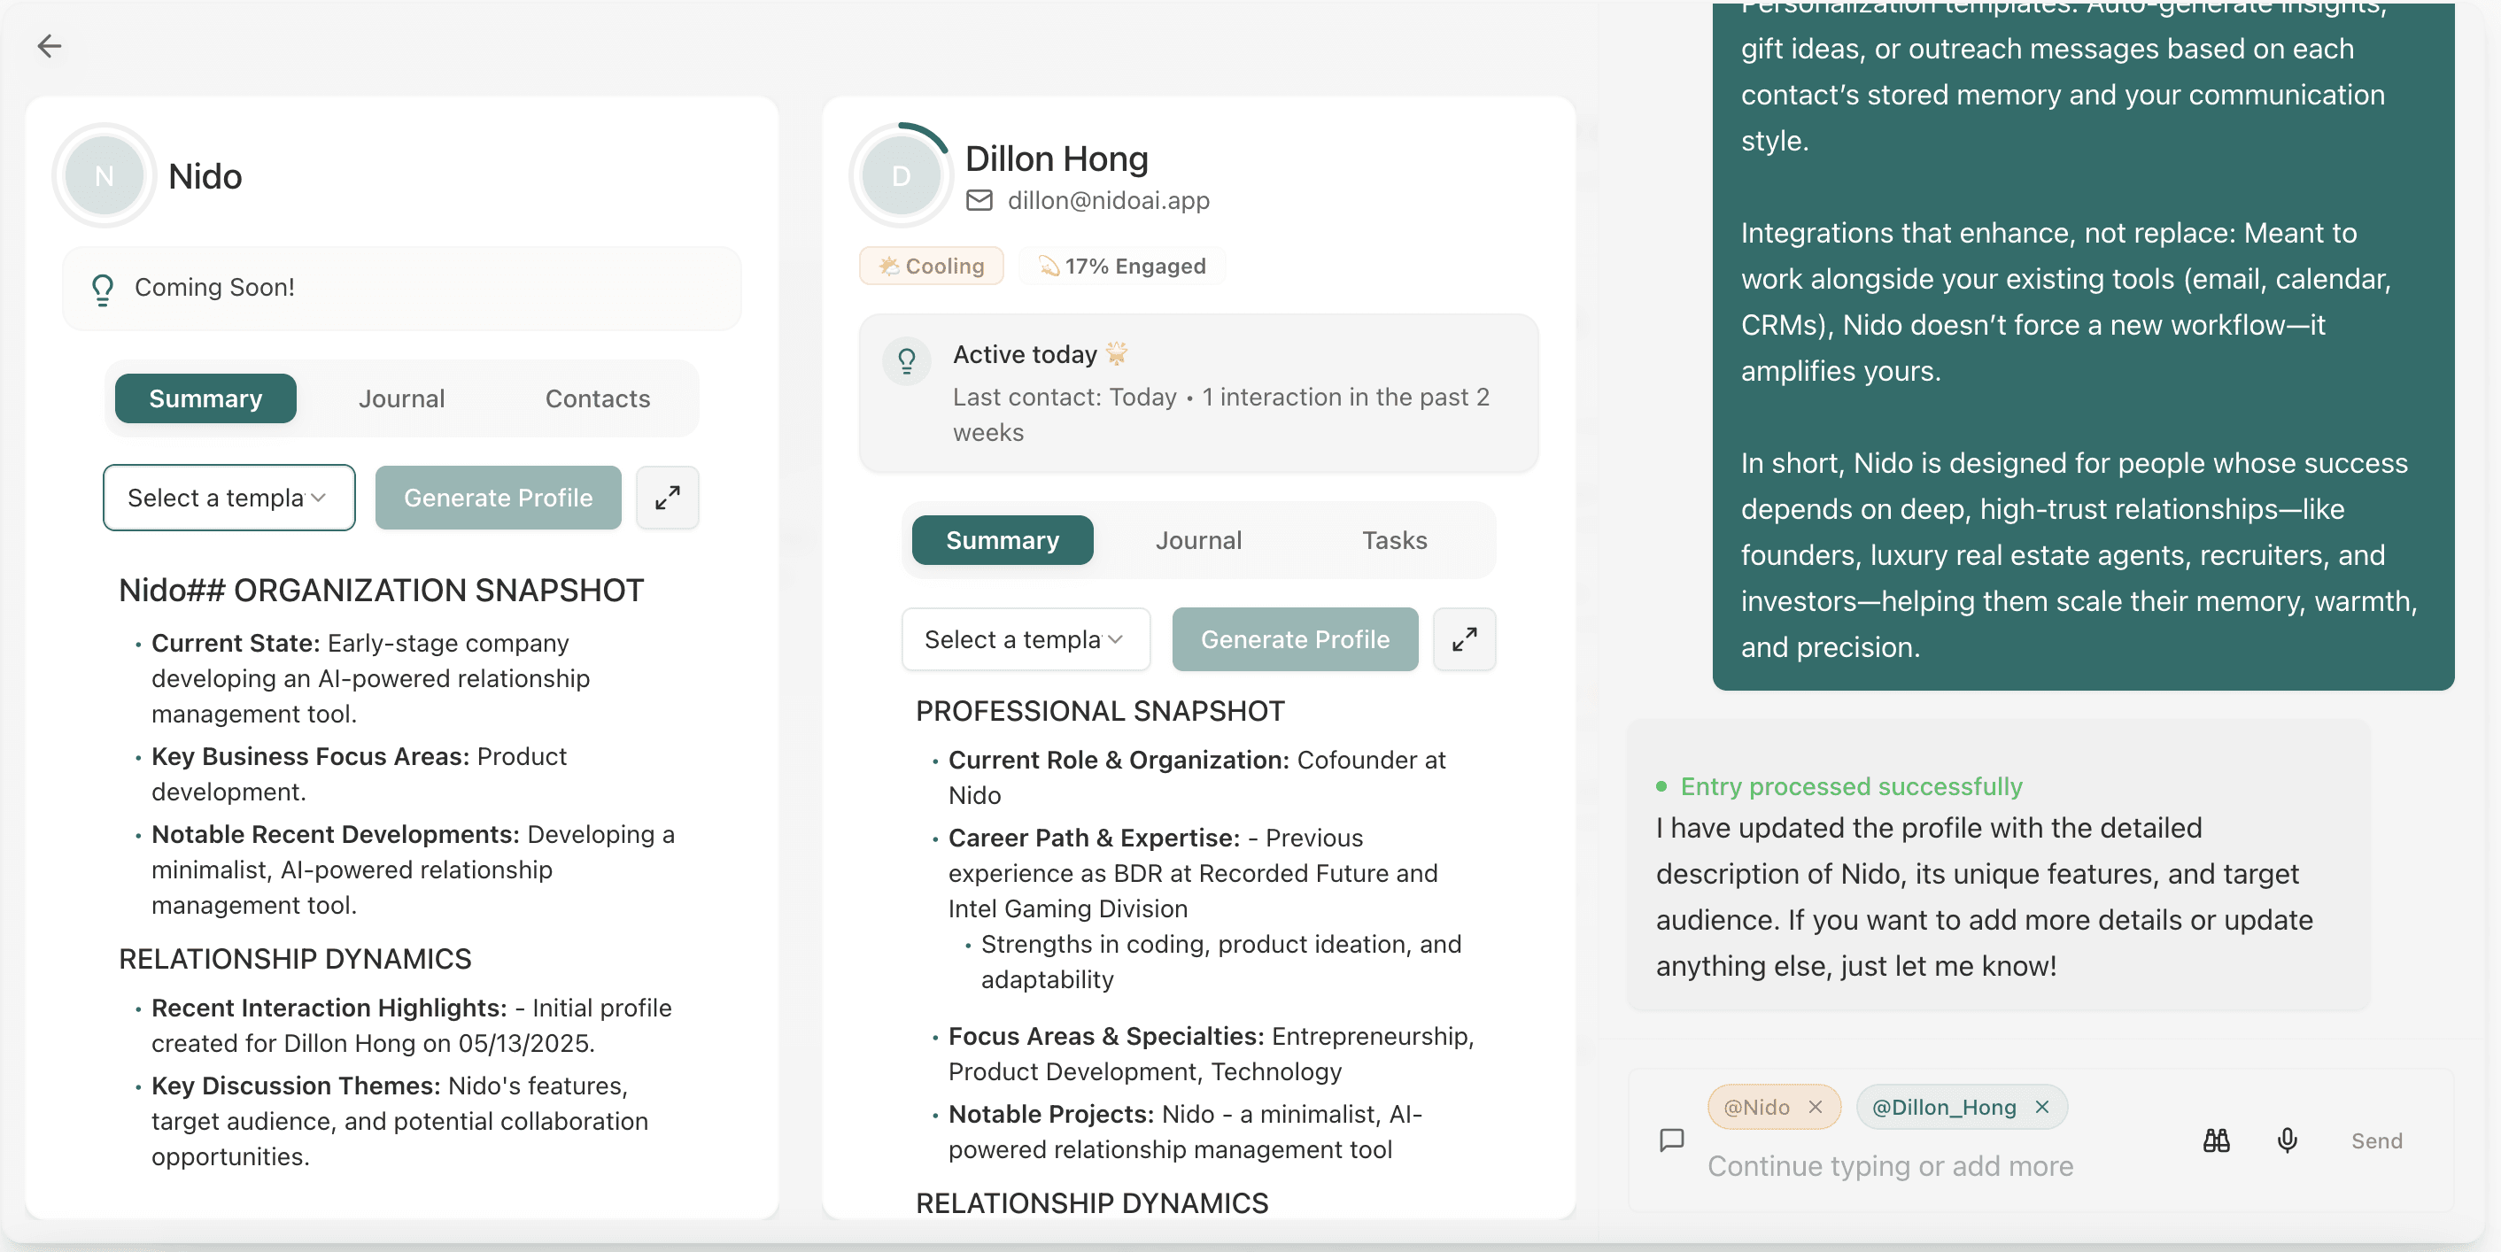Send the message

click(2376, 1141)
